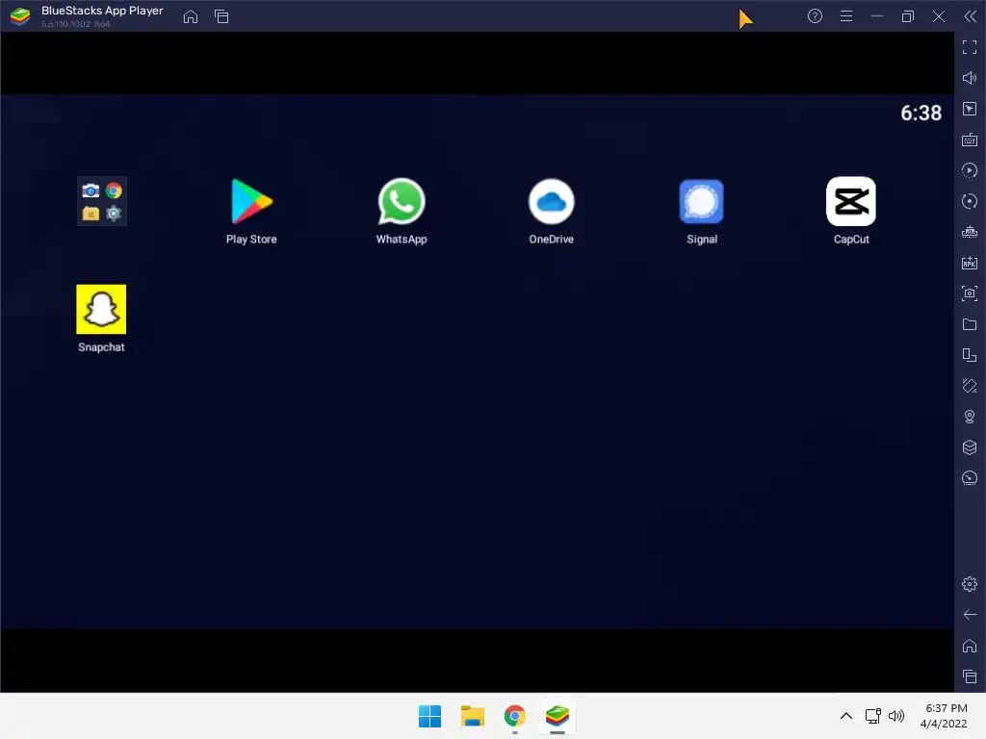
Task: Switch to Chrome in the taskbar
Action: (x=514, y=716)
